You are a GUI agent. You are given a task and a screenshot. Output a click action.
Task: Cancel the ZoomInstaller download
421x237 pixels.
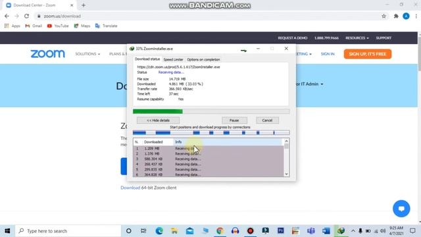pyautogui.click(x=267, y=120)
